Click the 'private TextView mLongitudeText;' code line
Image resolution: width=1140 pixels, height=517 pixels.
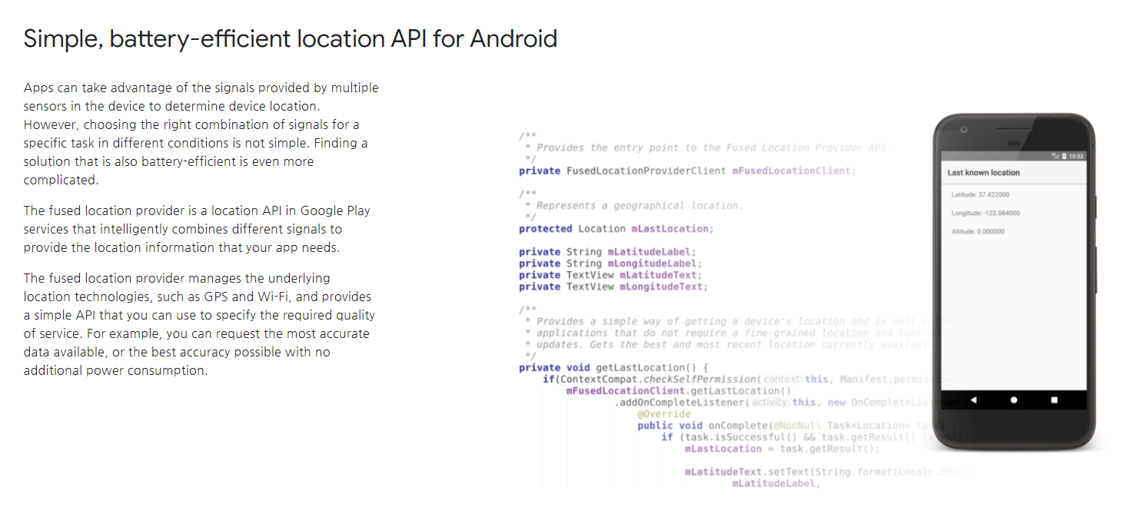tap(613, 287)
